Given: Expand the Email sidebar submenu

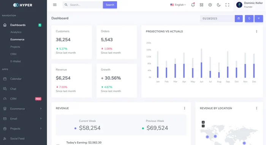Looking at the screenshot, I should [x=22, y=118].
